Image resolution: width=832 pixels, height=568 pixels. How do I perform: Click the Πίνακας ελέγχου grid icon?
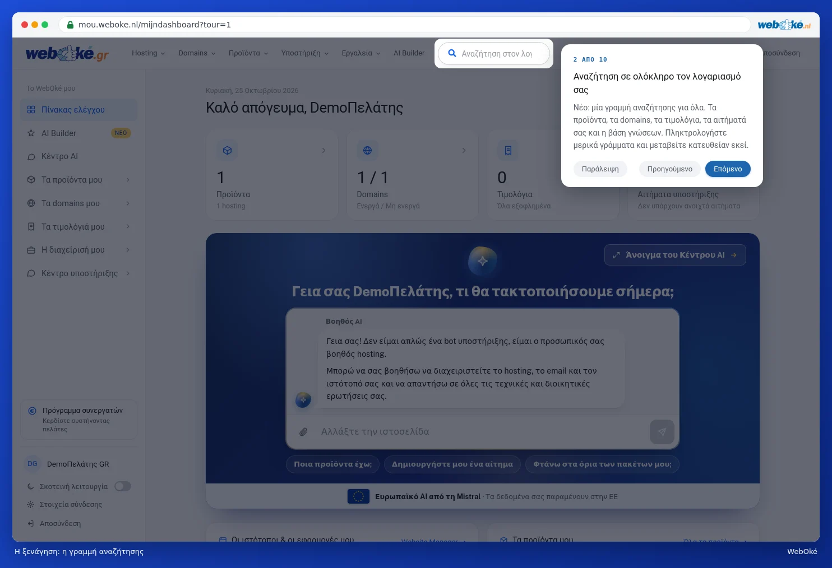(31, 110)
